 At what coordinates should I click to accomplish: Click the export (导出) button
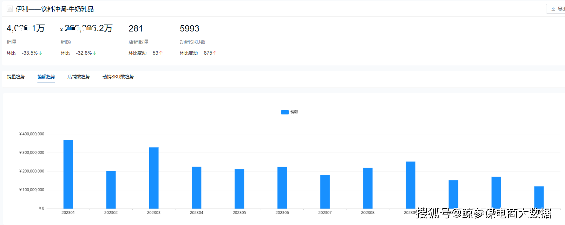[x=556, y=9]
